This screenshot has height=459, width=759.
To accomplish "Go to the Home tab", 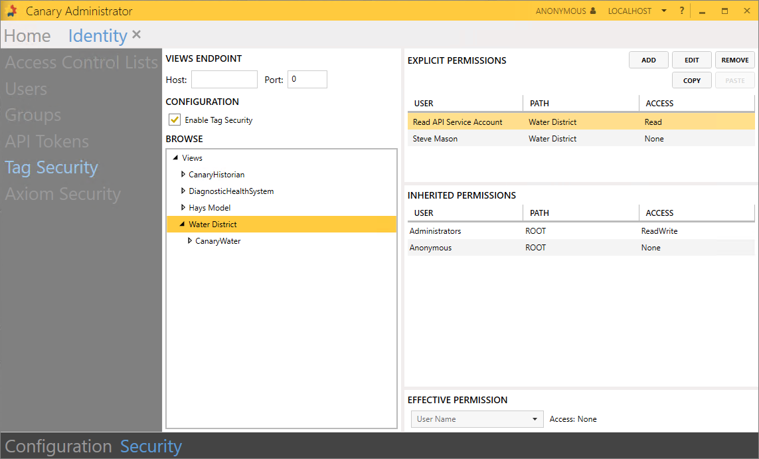I will (27, 36).
